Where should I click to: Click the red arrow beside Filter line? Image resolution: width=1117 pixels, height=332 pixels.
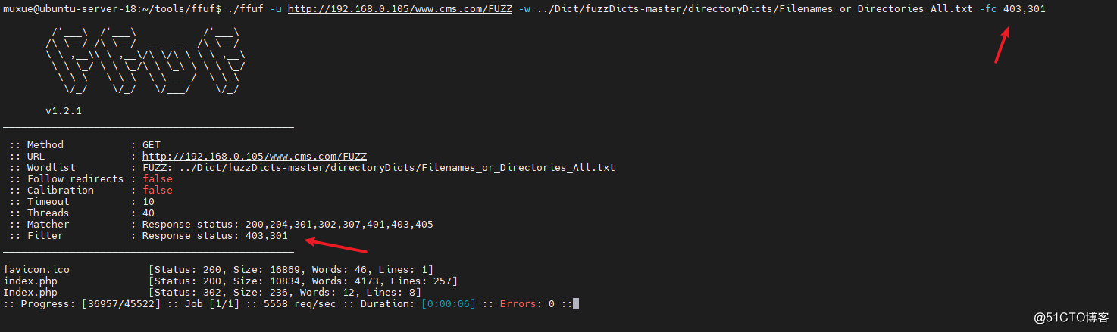pos(336,245)
